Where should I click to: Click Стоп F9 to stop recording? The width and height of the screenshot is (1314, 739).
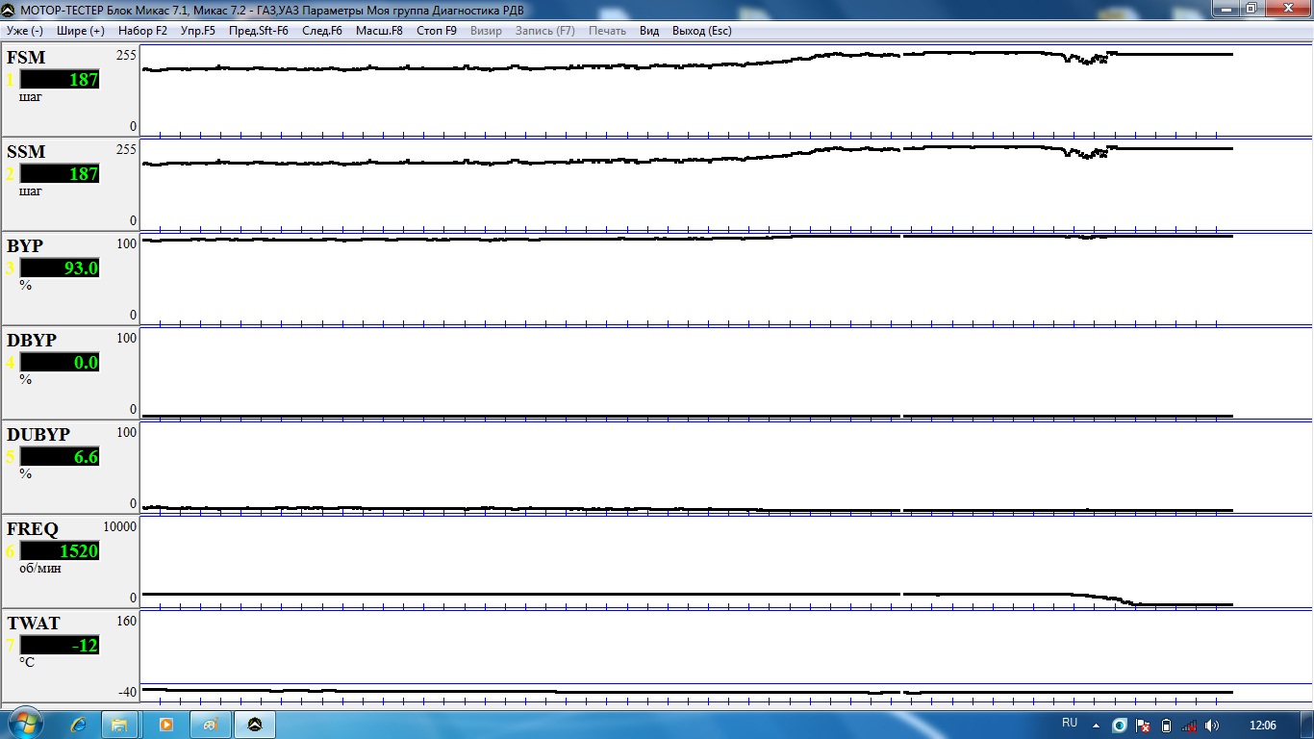(437, 31)
